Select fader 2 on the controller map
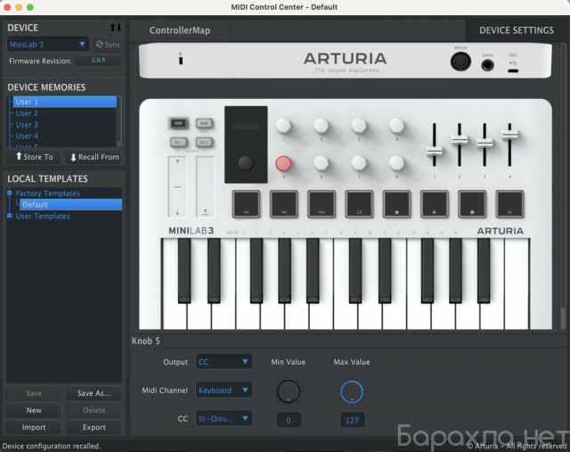570x452 pixels. point(460,140)
